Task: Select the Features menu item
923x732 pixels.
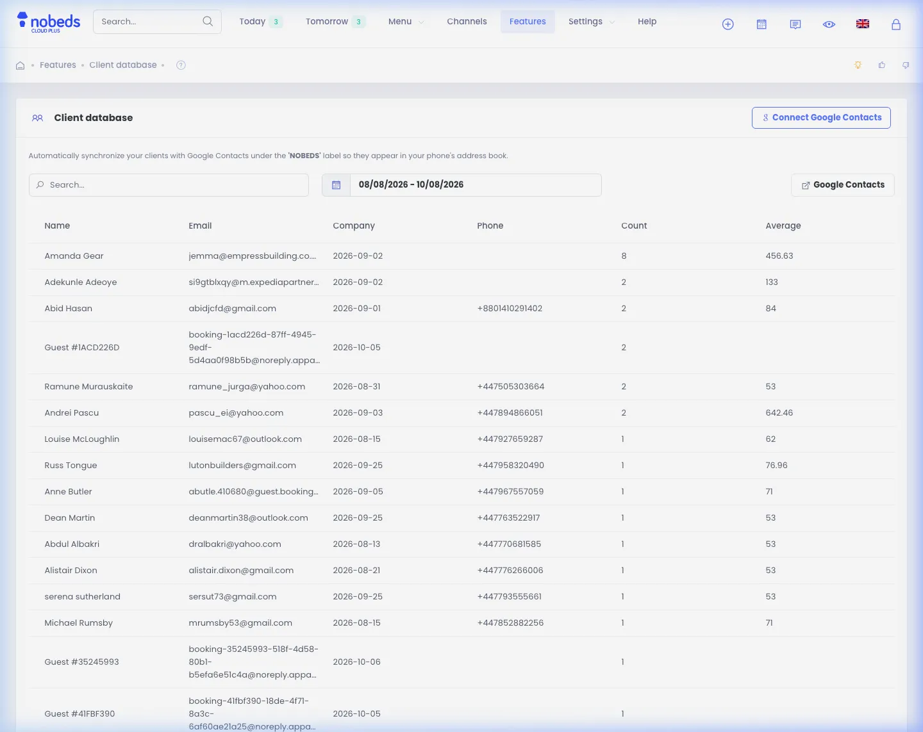Action: pos(528,22)
